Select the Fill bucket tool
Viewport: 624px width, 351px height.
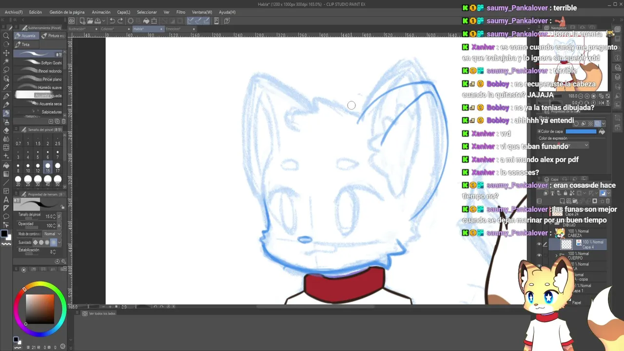coord(6,165)
